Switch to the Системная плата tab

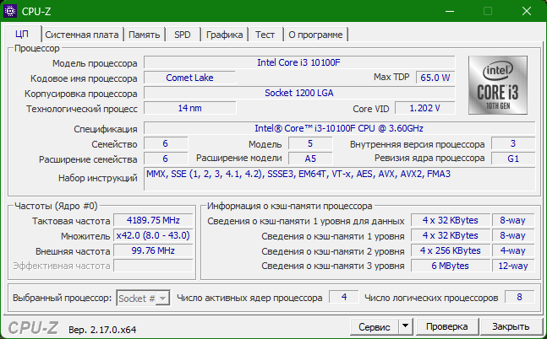pyautogui.click(x=81, y=35)
